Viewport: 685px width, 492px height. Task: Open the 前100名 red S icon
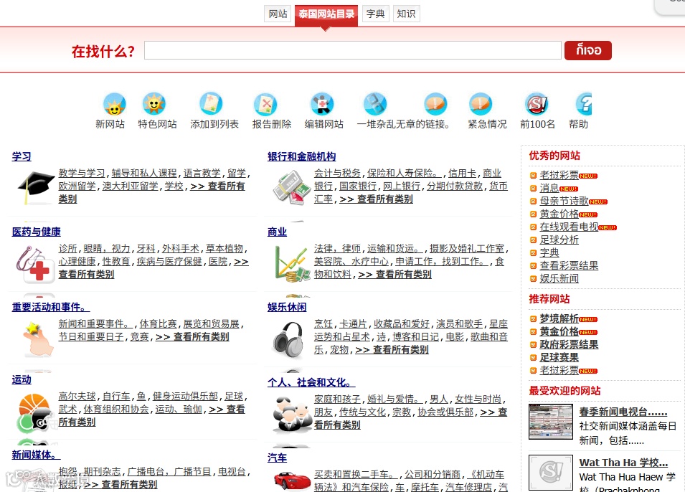point(537,104)
